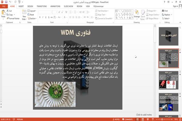182x121 pixels.
Task: Toggle the Notes pane in status bar
Action: coord(116,119)
